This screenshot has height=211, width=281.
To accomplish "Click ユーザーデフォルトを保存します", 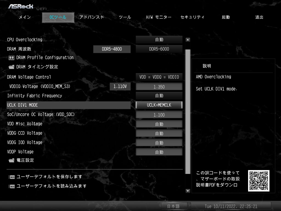I will pyautogui.click(x=49, y=177).
